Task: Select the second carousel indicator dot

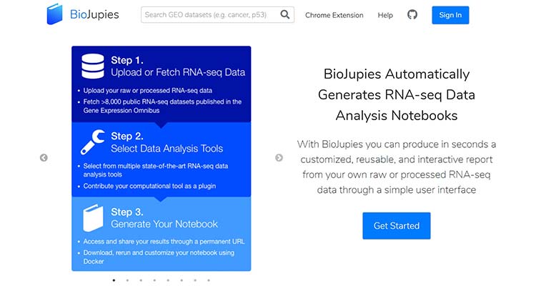Action: (127, 280)
